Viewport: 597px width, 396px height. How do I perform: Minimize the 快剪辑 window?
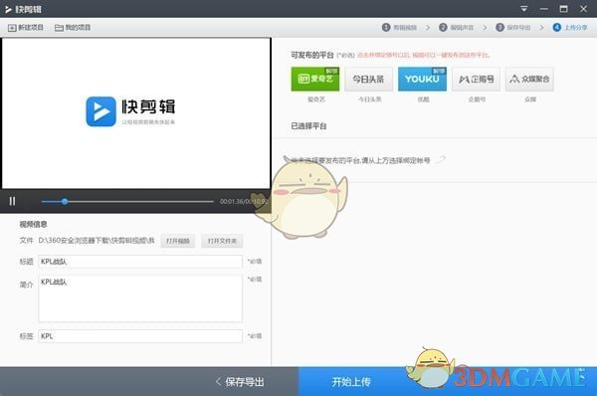pyautogui.click(x=544, y=9)
